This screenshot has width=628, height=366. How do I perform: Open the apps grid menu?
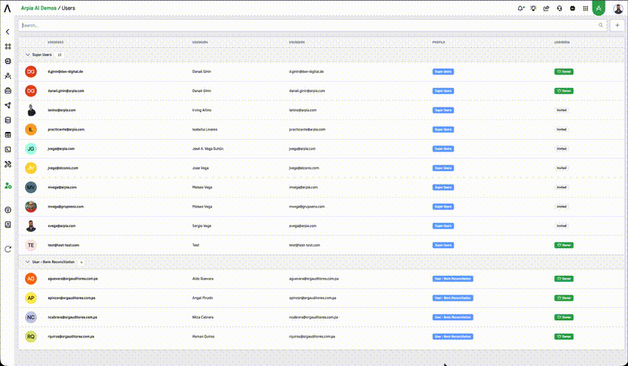tap(586, 8)
